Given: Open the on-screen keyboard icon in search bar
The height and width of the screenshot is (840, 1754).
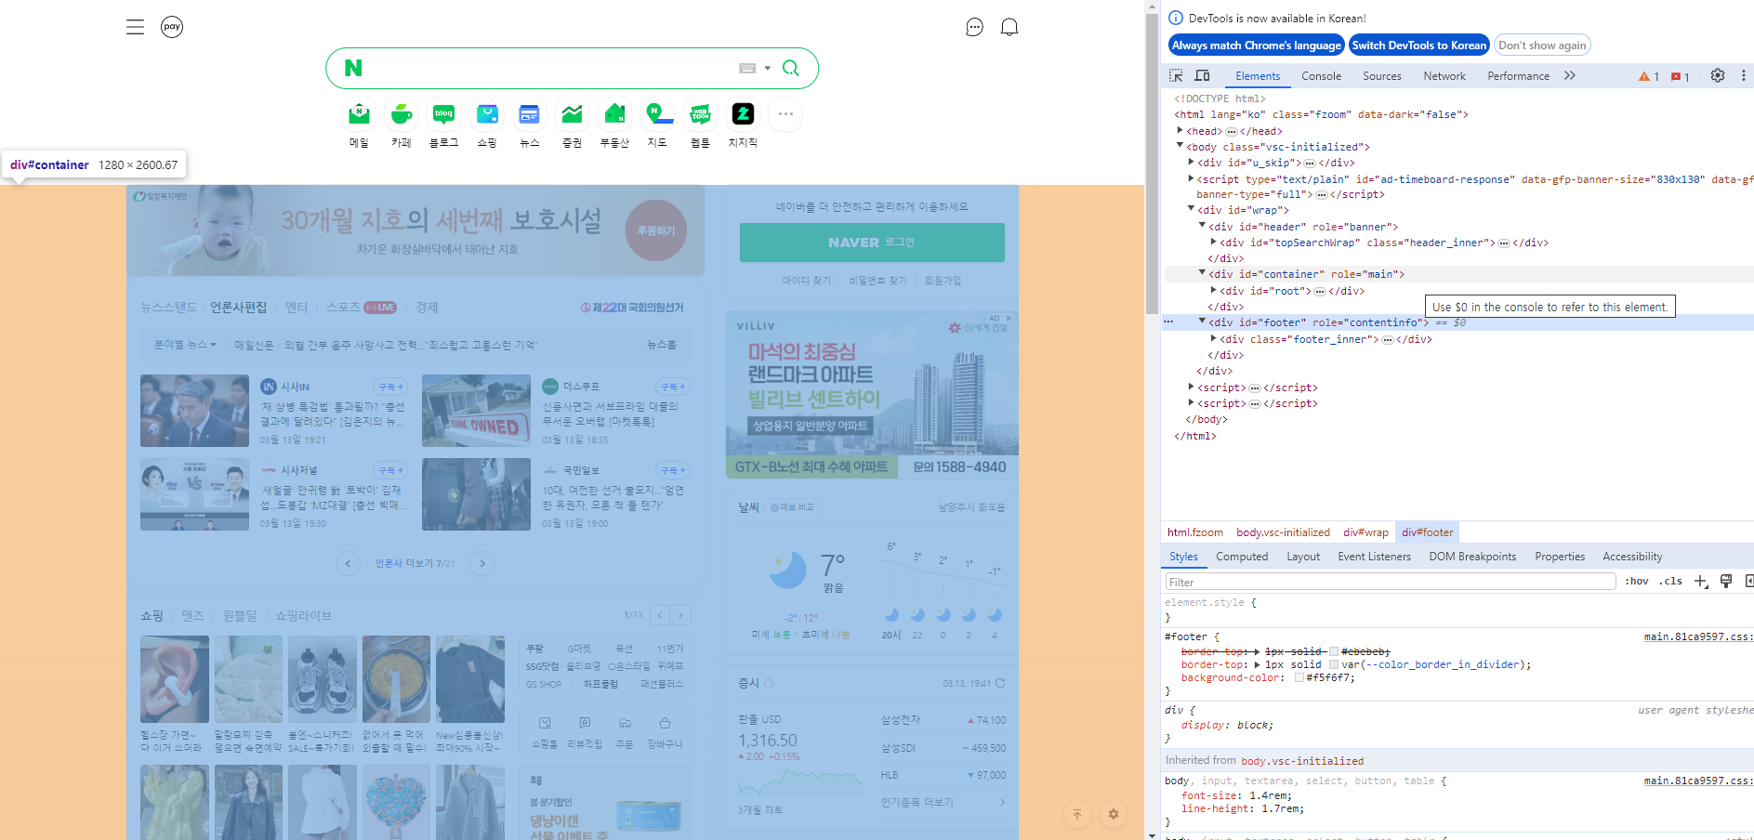Looking at the screenshot, I should click(x=747, y=68).
